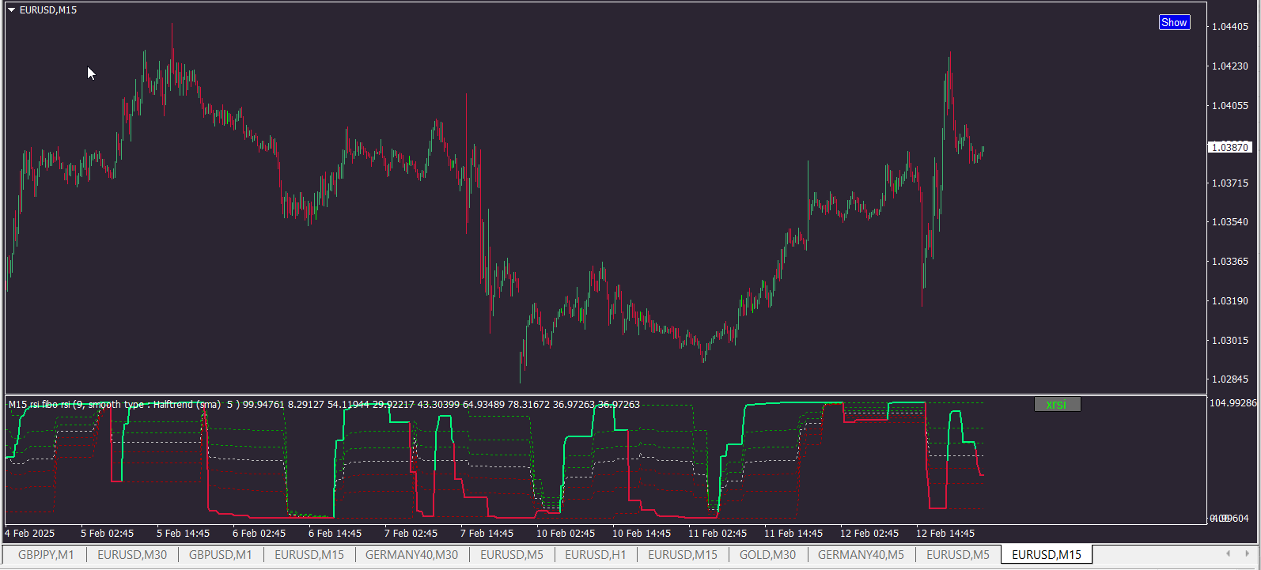Click price axis value 1.04055
Image resolution: width=1261 pixels, height=570 pixels.
click(1230, 106)
